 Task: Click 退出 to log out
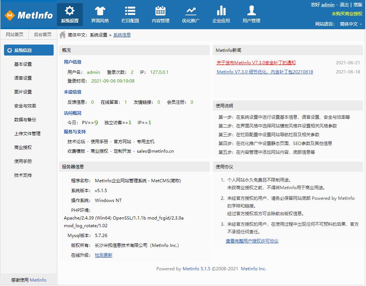coord(344,5)
